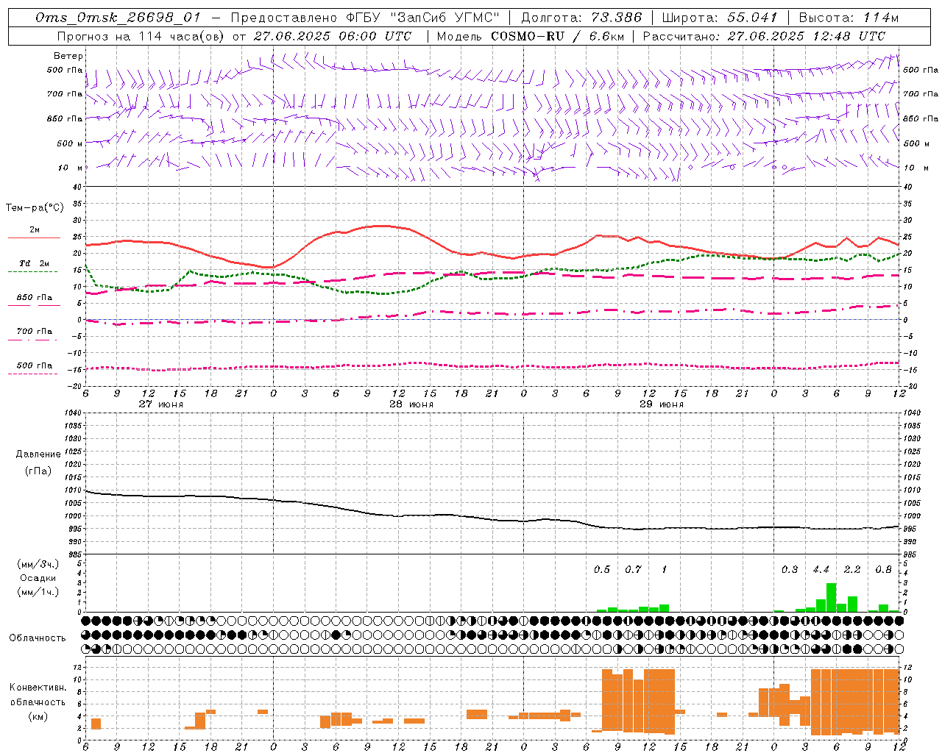Screen dimensions: 942x753
Task: Click the Рассчитано: 27.06.2025 12:48 UTC text
Action: (x=764, y=36)
